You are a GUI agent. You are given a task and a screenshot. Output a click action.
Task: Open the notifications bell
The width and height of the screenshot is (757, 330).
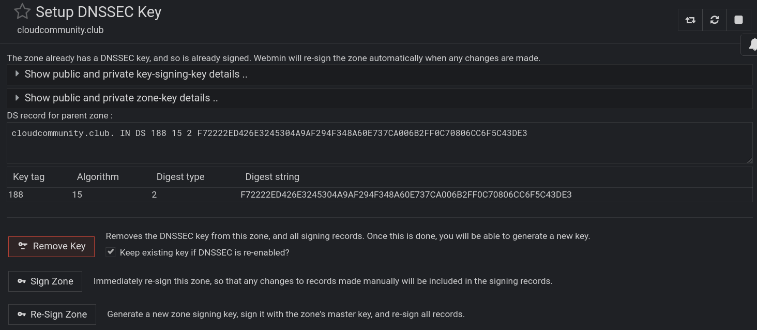[x=752, y=44]
